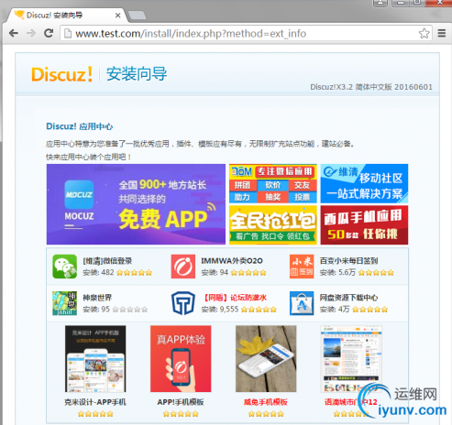Click the Discuz!X3.2 简体中文版 version text
The height and width of the screenshot is (425, 452).
pyautogui.click(x=371, y=87)
